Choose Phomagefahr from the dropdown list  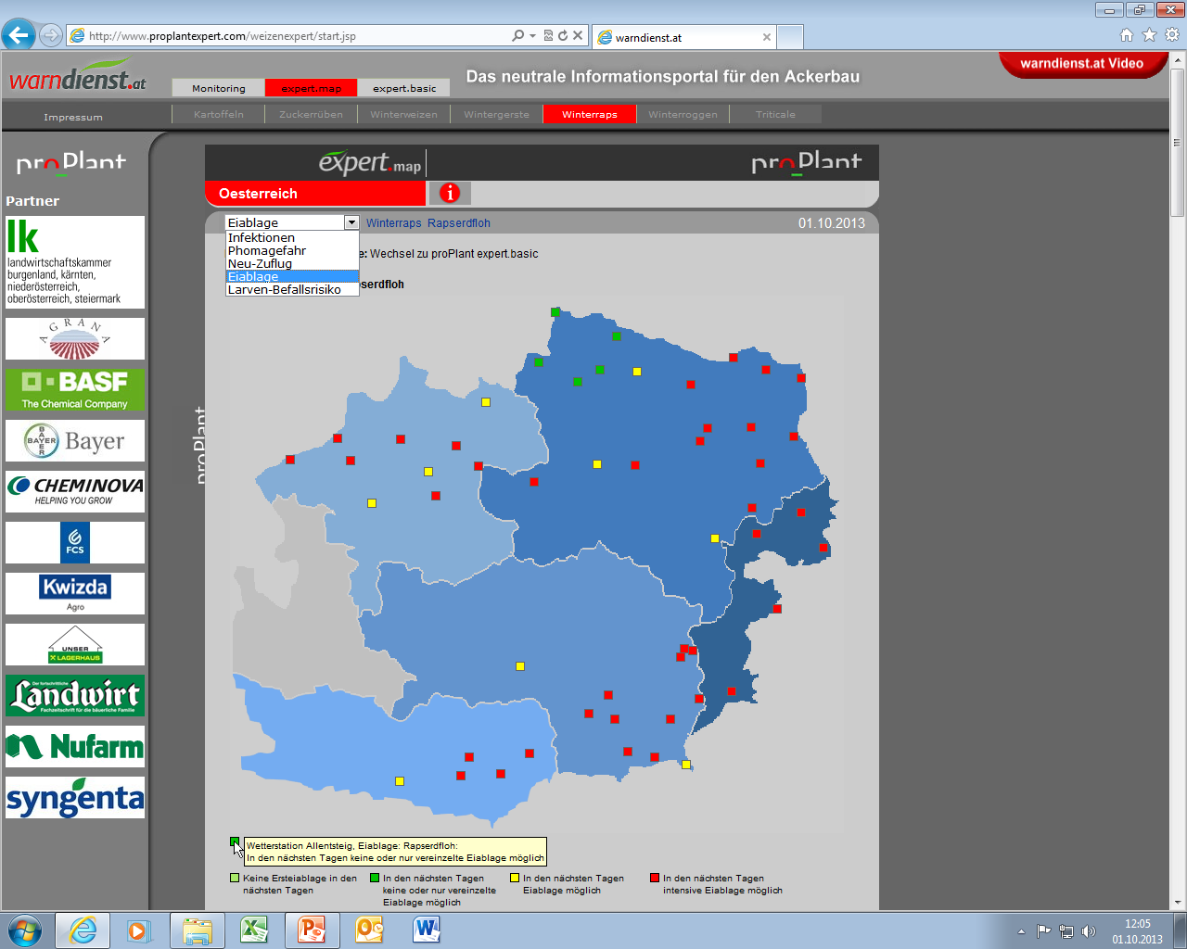tap(292, 250)
